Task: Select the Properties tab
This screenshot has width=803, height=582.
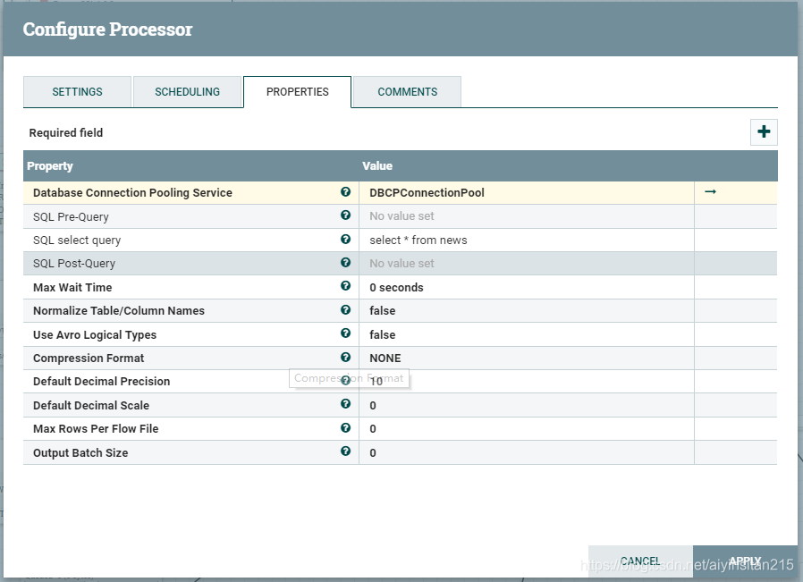Action: (298, 91)
